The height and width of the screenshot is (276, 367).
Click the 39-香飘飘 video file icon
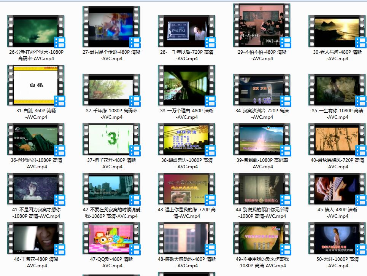point(262,140)
